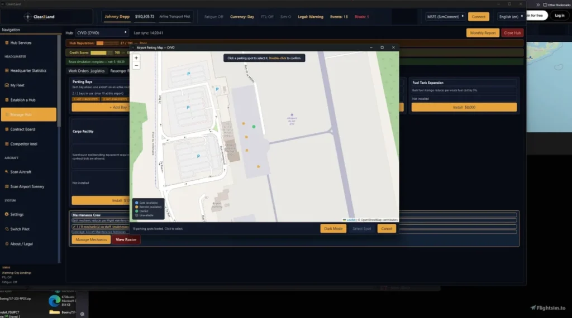
Task: Open Hub Services in the navigation sidebar
Action: tap(21, 43)
